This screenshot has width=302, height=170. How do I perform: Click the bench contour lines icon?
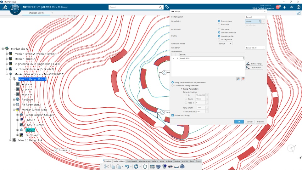(176, 166)
